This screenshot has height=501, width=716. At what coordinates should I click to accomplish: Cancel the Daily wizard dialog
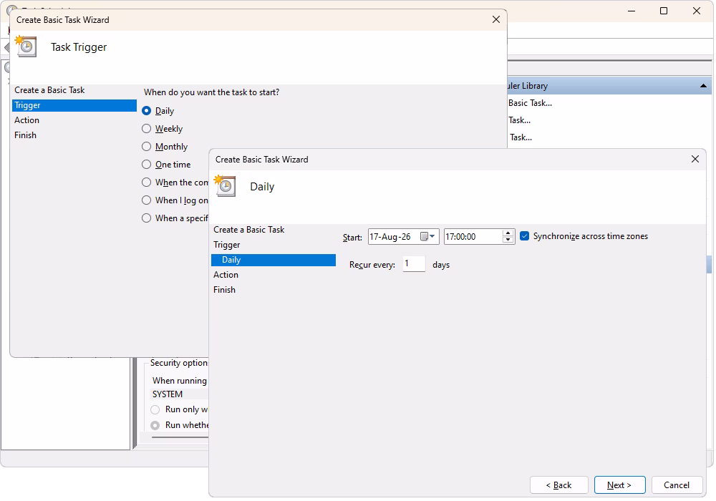[677, 485]
